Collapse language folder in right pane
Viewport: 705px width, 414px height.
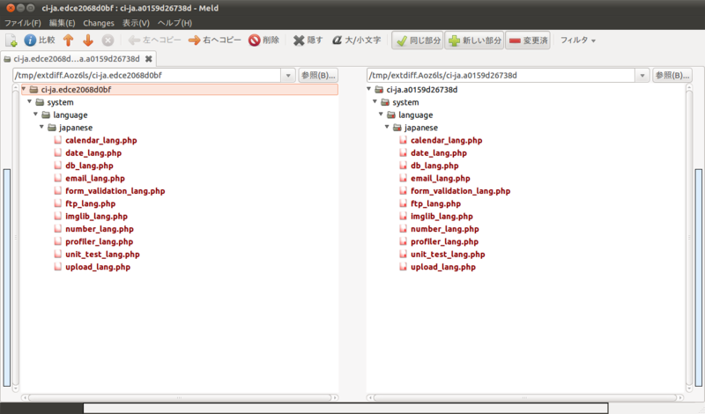pos(381,115)
